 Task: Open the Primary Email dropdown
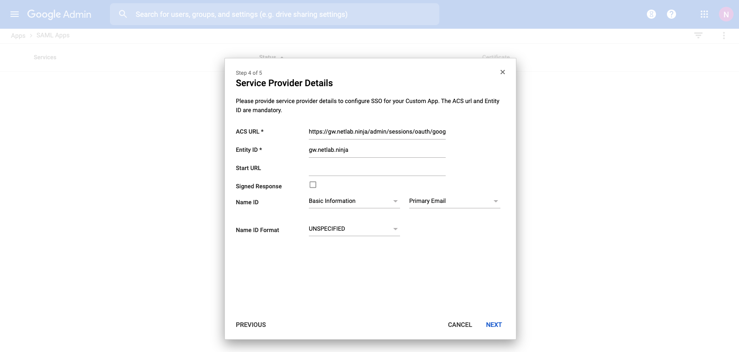pyautogui.click(x=455, y=201)
